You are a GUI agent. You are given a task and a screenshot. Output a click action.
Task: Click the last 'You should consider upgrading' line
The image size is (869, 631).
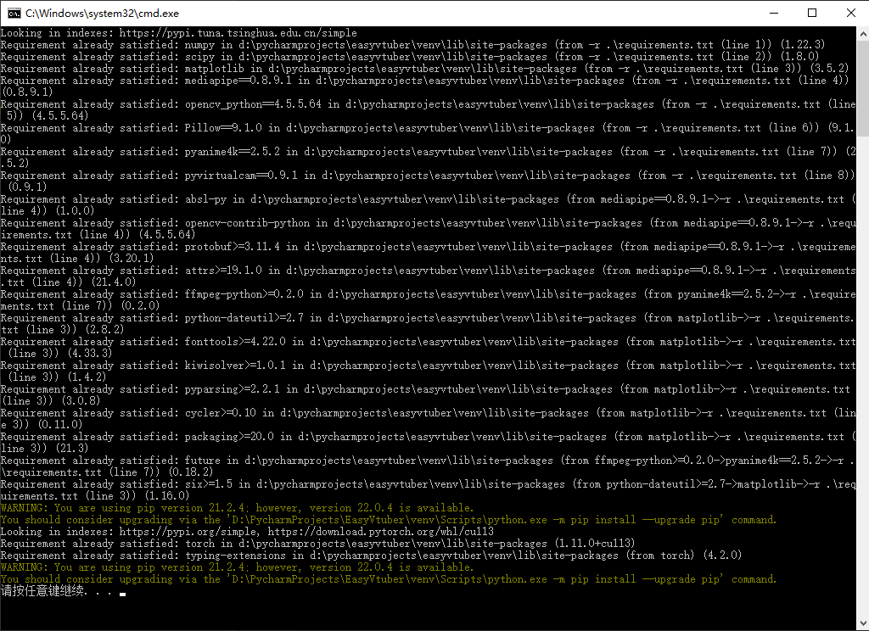(x=389, y=580)
